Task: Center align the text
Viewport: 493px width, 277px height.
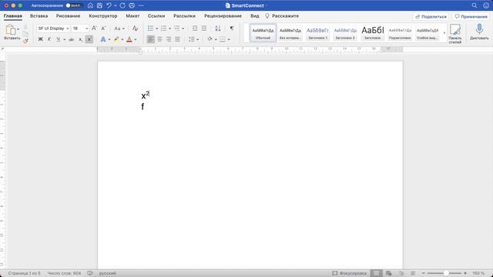Action: click(159, 39)
